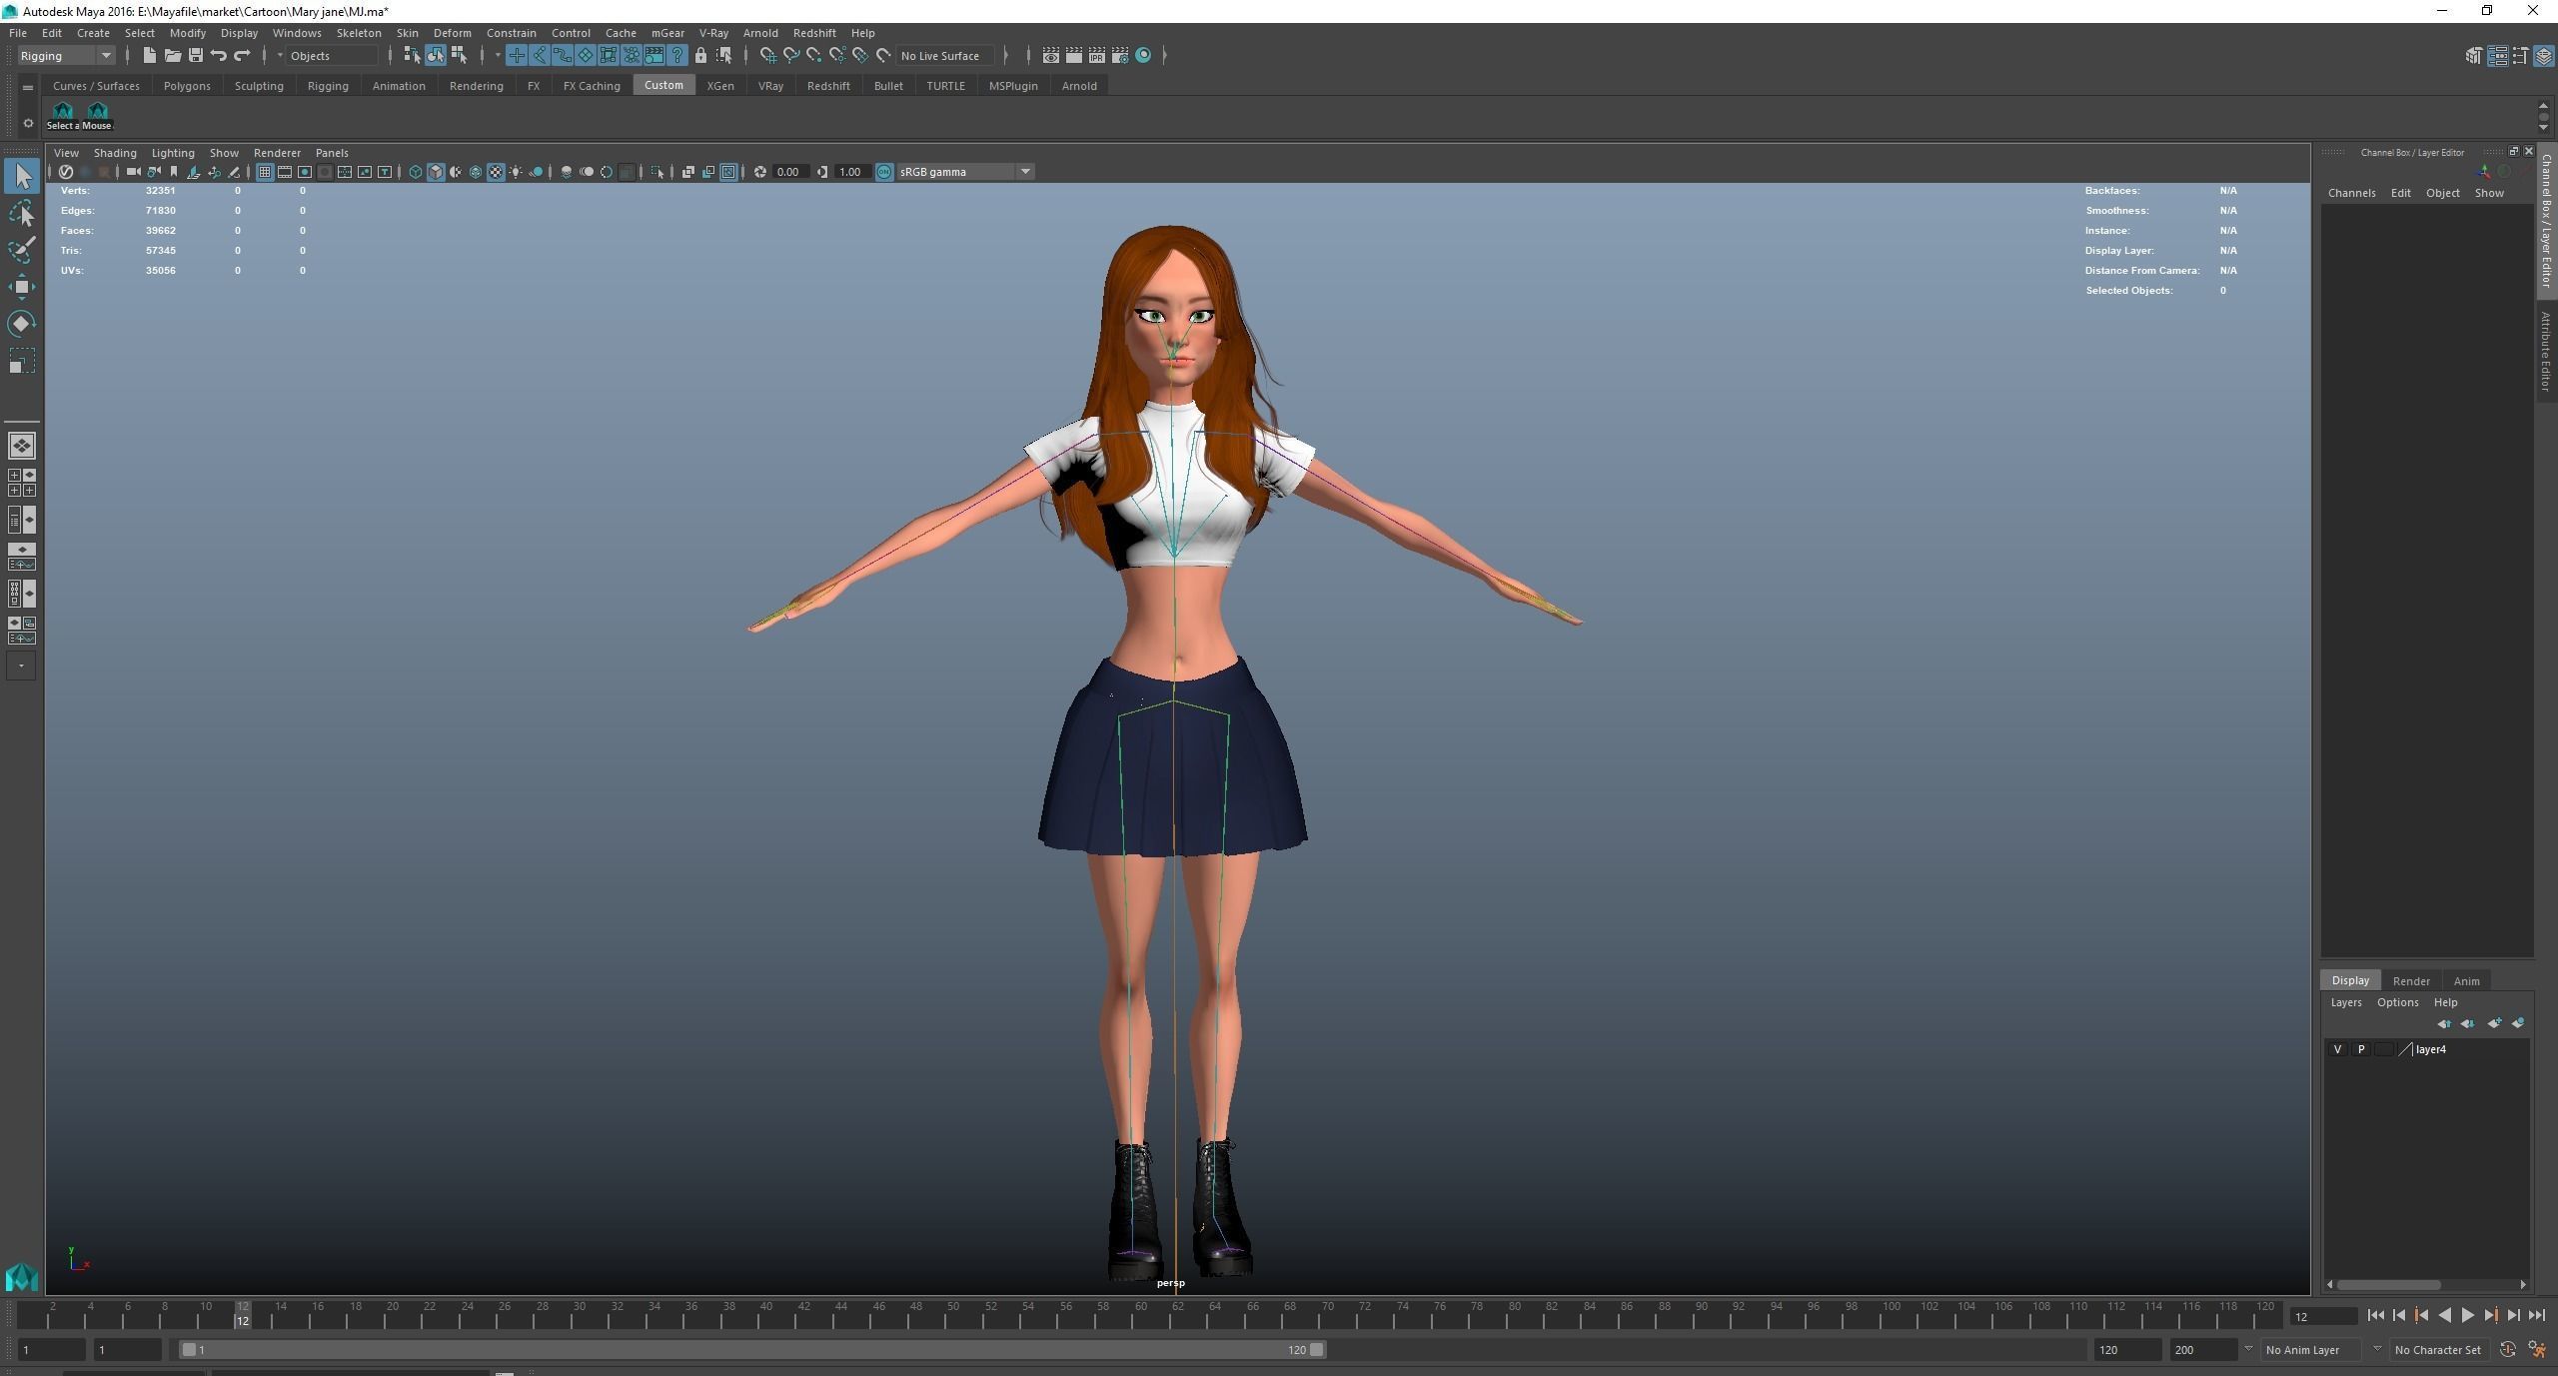Switch to the Polygons shelf tab
2558x1376 pixels.
point(187,86)
